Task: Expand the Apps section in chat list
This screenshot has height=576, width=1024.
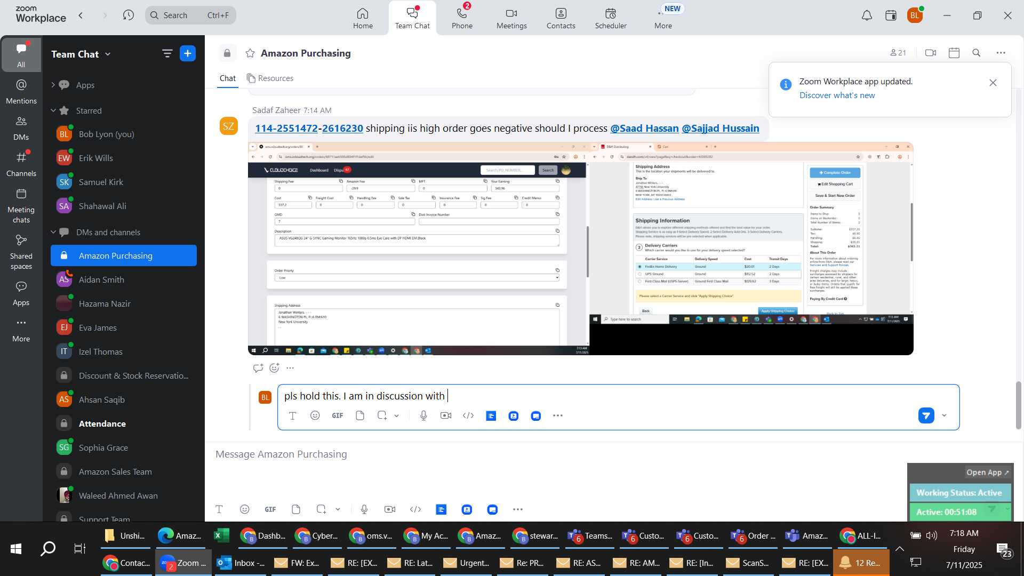Action: click(x=53, y=85)
